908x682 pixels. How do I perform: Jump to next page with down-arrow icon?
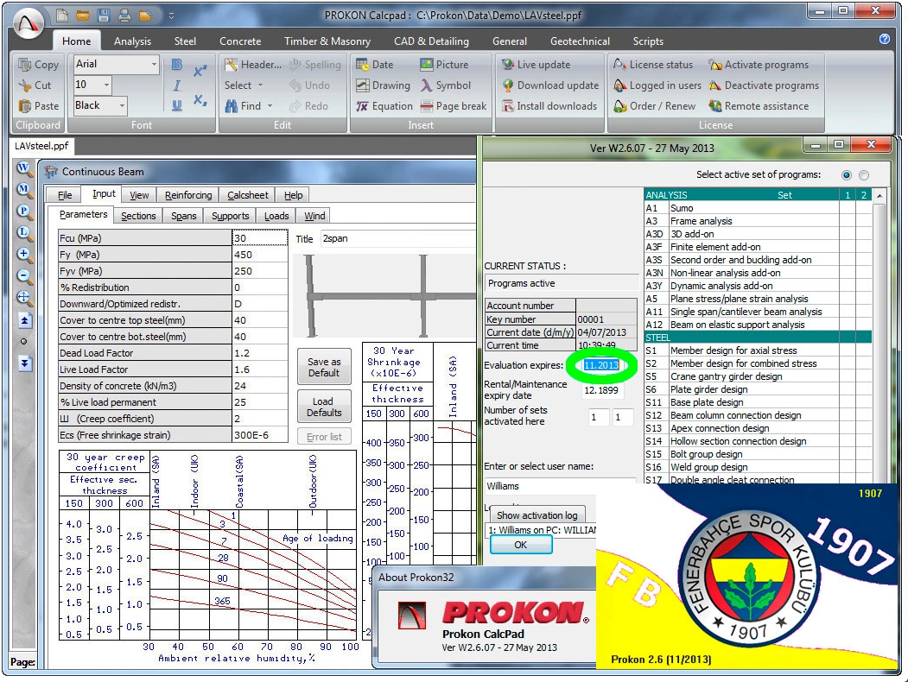(24, 363)
